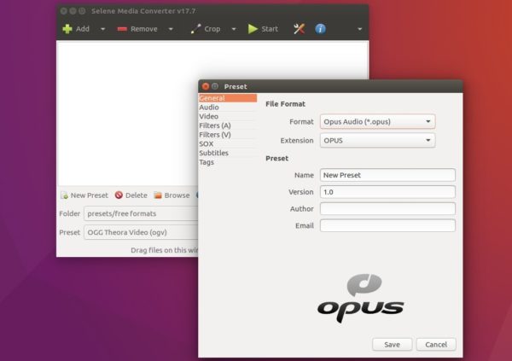Image resolution: width=512 pixels, height=361 pixels.
Task: Click the New Preset text button
Action: coord(89,195)
